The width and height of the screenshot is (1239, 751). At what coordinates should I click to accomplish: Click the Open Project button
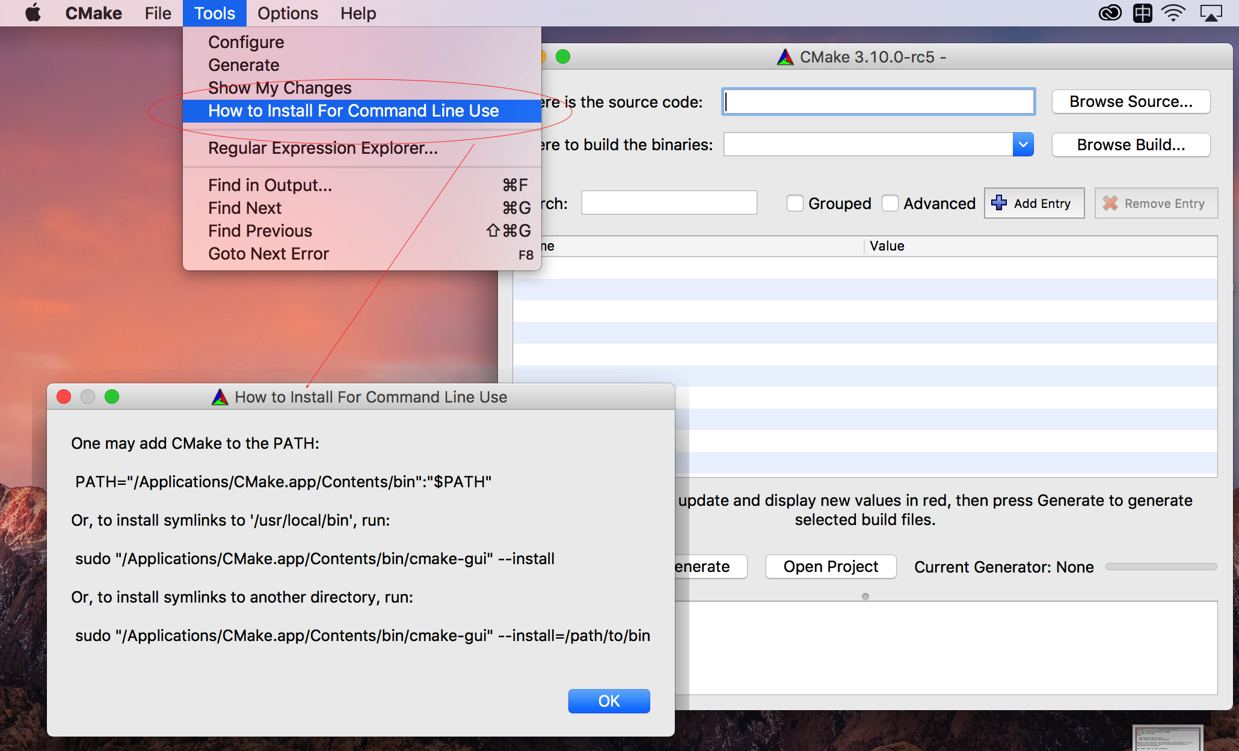[x=829, y=565]
